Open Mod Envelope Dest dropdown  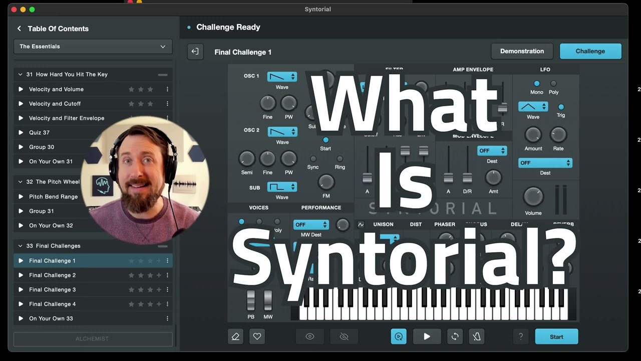492,150
